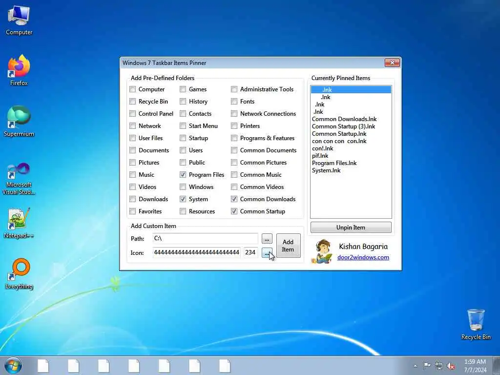Select con!.lnk in pinned list
The image size is (500, 375).
[351, 148]
